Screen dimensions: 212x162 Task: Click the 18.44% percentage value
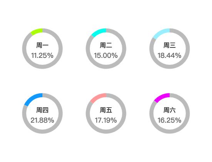click(x=170, y=56)
